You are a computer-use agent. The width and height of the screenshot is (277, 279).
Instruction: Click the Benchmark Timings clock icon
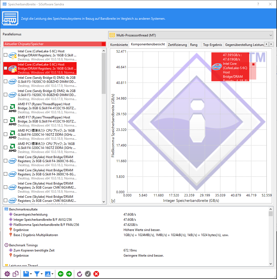pos(6,245)
